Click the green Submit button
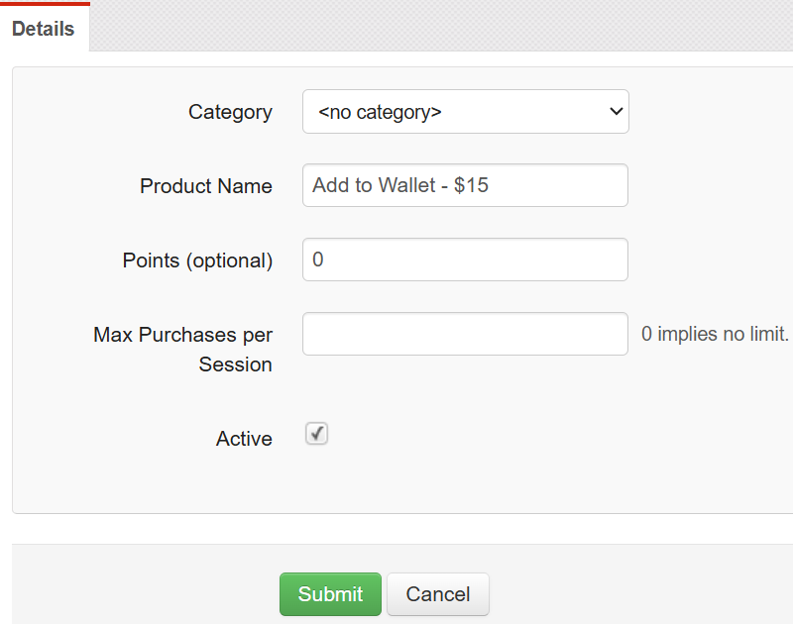This screenshot has width=793, height=624. (330, 594)
